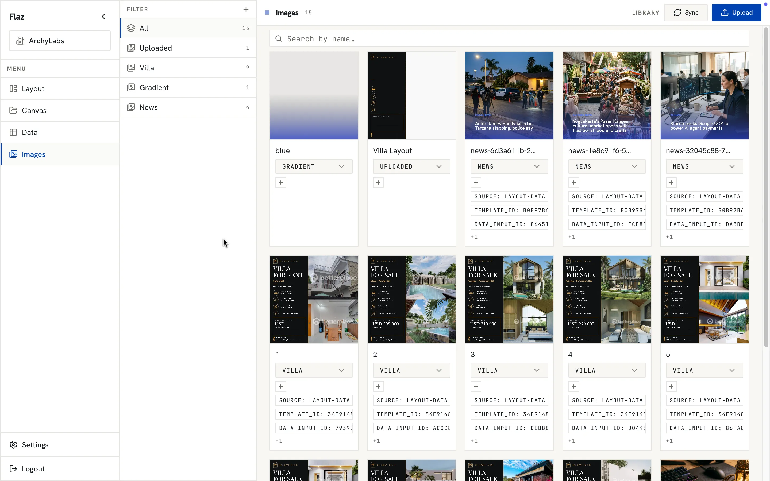Click the magnifier icon in the search bar
770x481 pixels.
tap(279, 38)
